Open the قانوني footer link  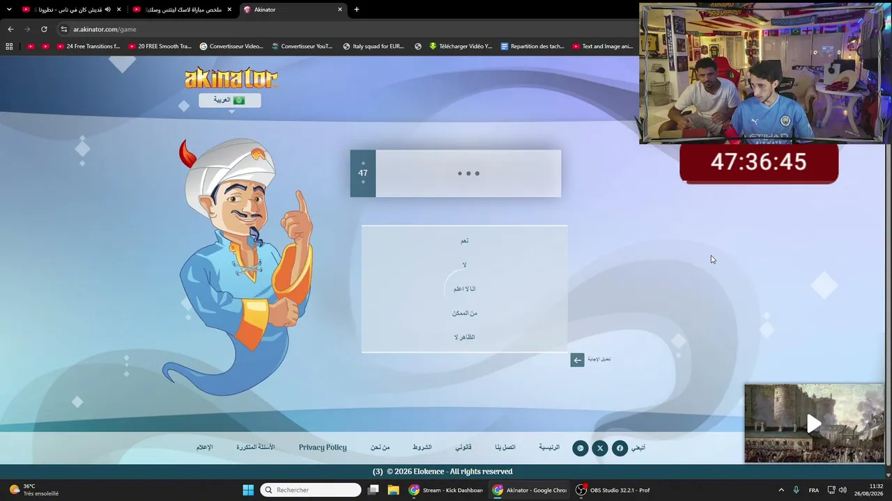tap(463, 447)
